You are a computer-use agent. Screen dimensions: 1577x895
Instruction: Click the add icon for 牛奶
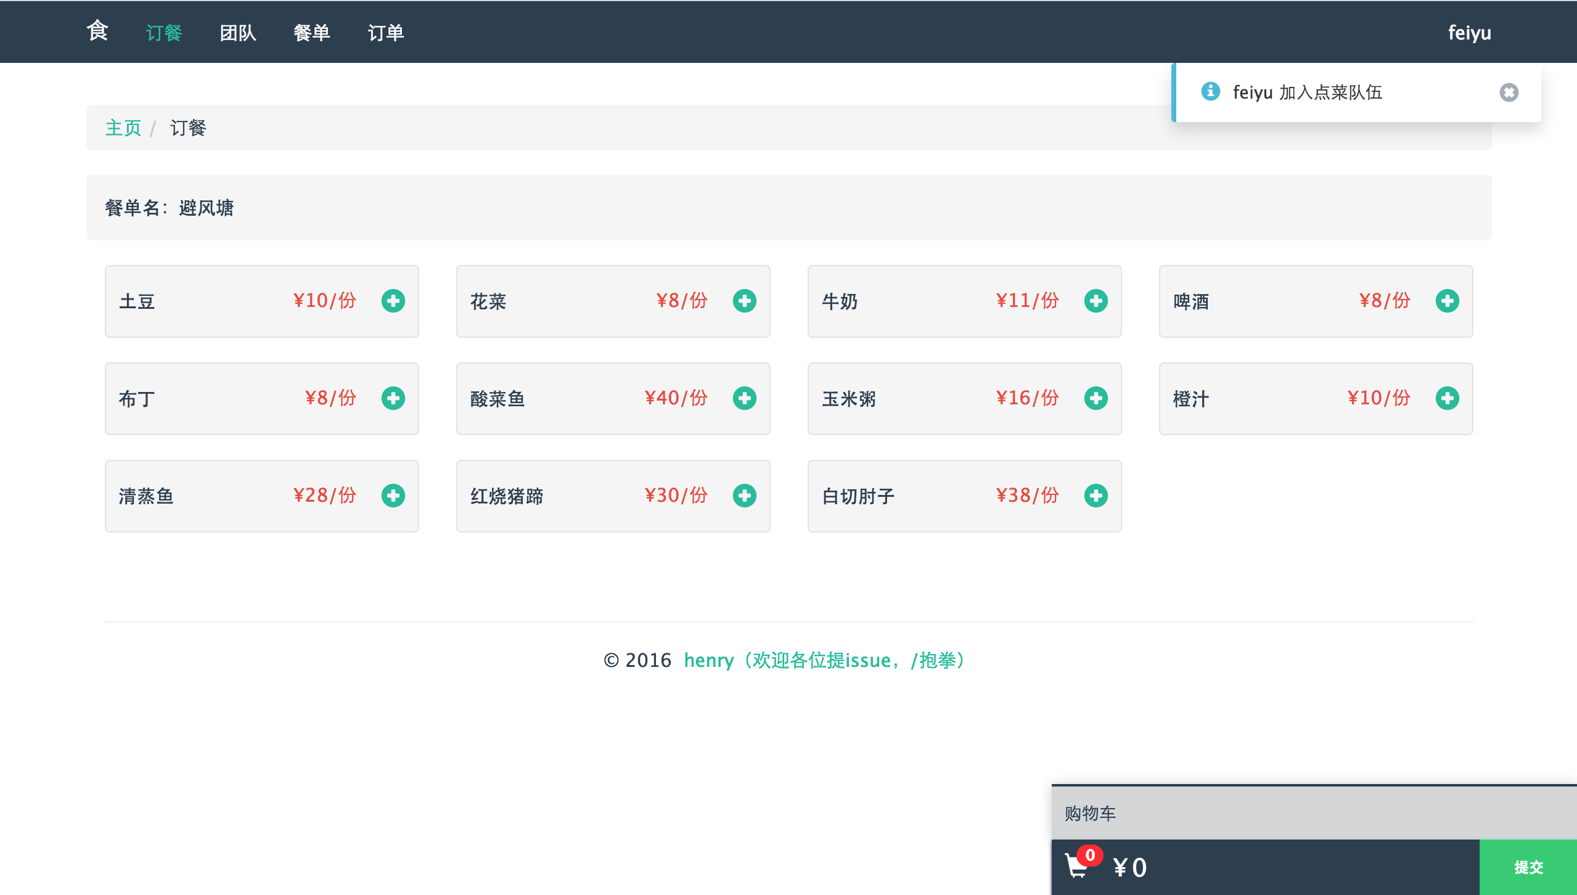[1096, 301]
